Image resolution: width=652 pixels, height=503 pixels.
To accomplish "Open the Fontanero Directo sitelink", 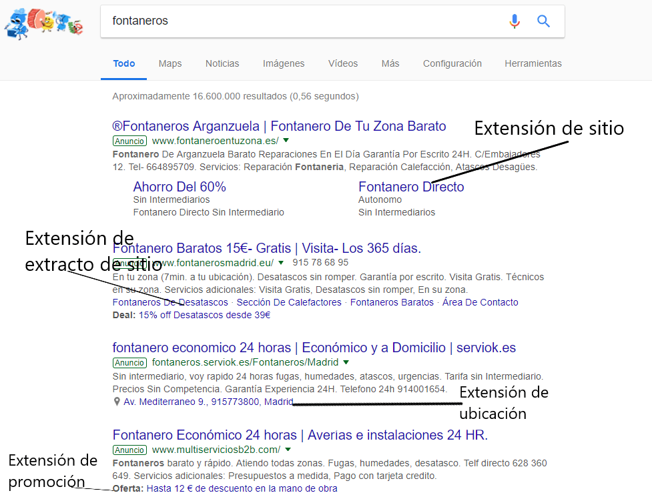I will [411, 187].
